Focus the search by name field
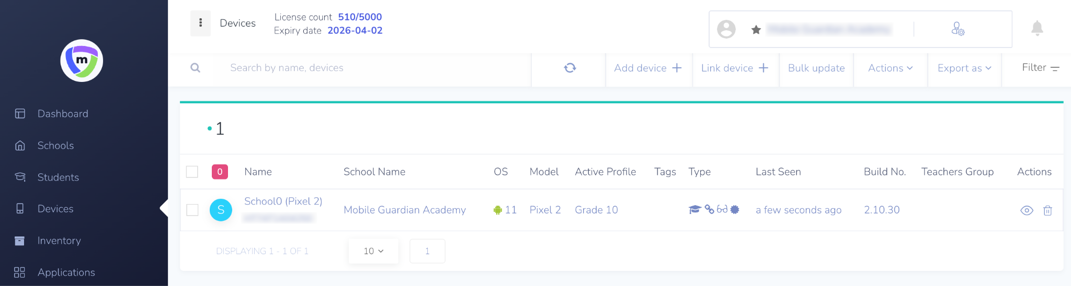This screenshot has width=1071, height=286. [366, 68]
